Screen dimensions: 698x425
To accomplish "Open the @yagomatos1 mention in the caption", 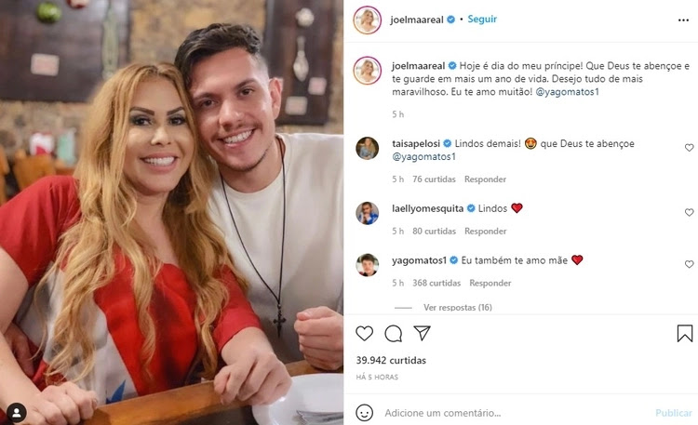I will [567, 92].
